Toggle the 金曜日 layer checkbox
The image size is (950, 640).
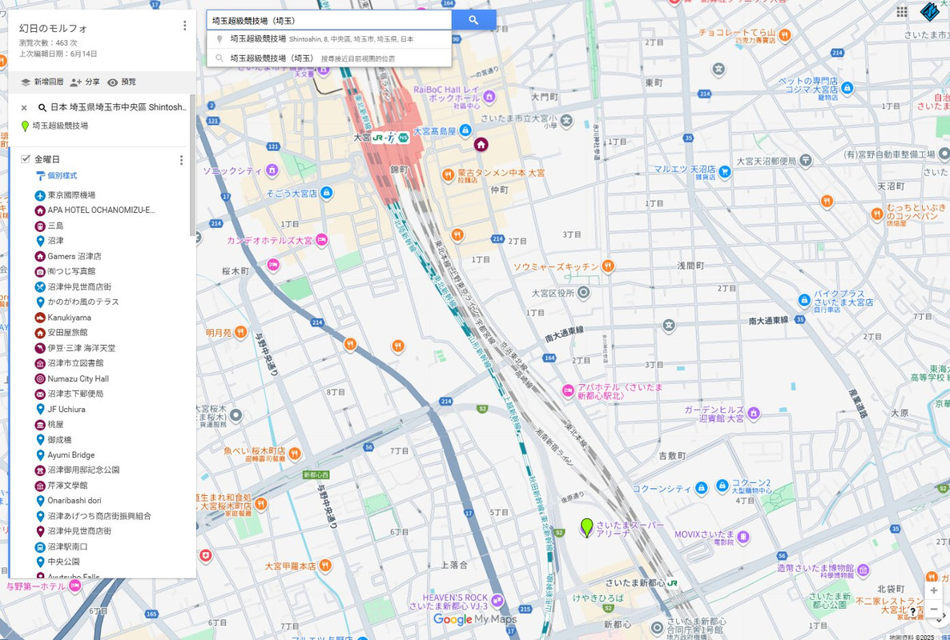[x=26, y=159]
